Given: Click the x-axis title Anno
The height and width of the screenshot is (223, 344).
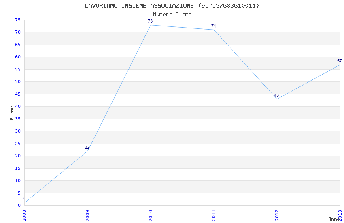Looking at the screenshot, I should (334, 219).
